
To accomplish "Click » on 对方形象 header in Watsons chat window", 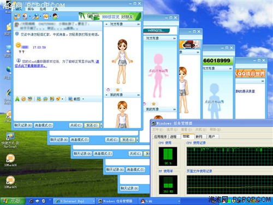I will pos(174,38).
